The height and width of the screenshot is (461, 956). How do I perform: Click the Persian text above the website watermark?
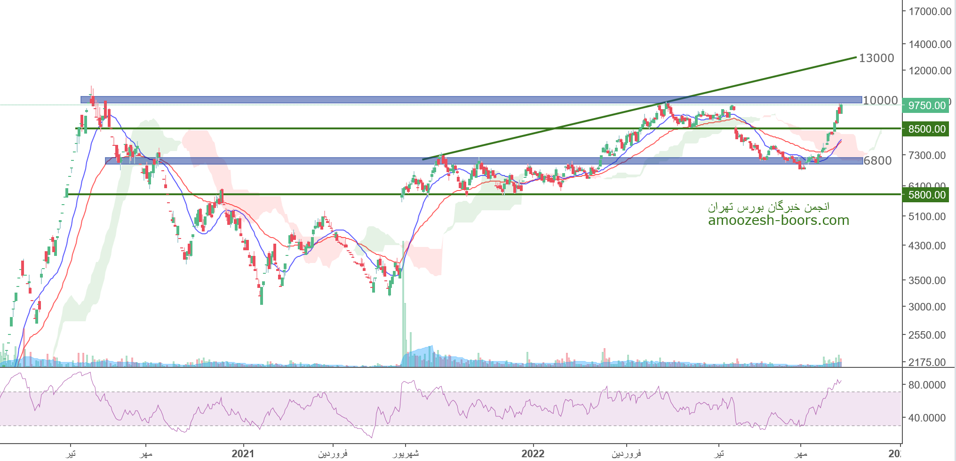coord(769,207)
